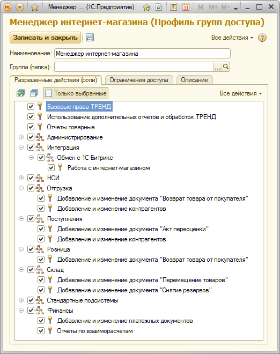
Task: Uncheck all roles with the empty-boxes icon
Action: (34, 93)
